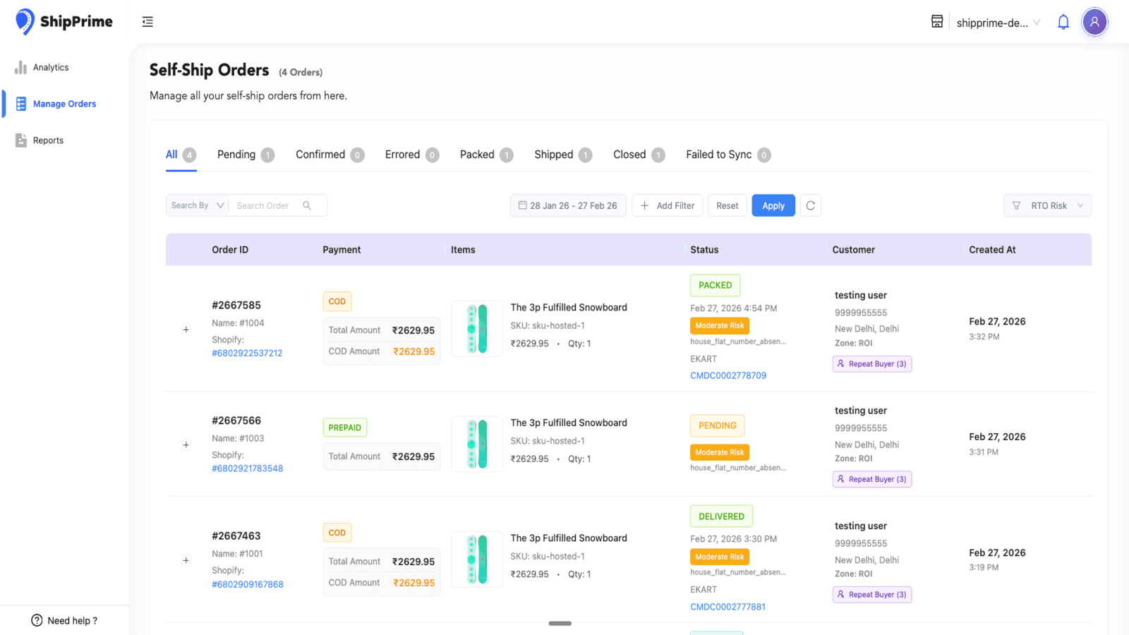Switch to the Packed tab

pyautogui.click(x=486, y=155)
